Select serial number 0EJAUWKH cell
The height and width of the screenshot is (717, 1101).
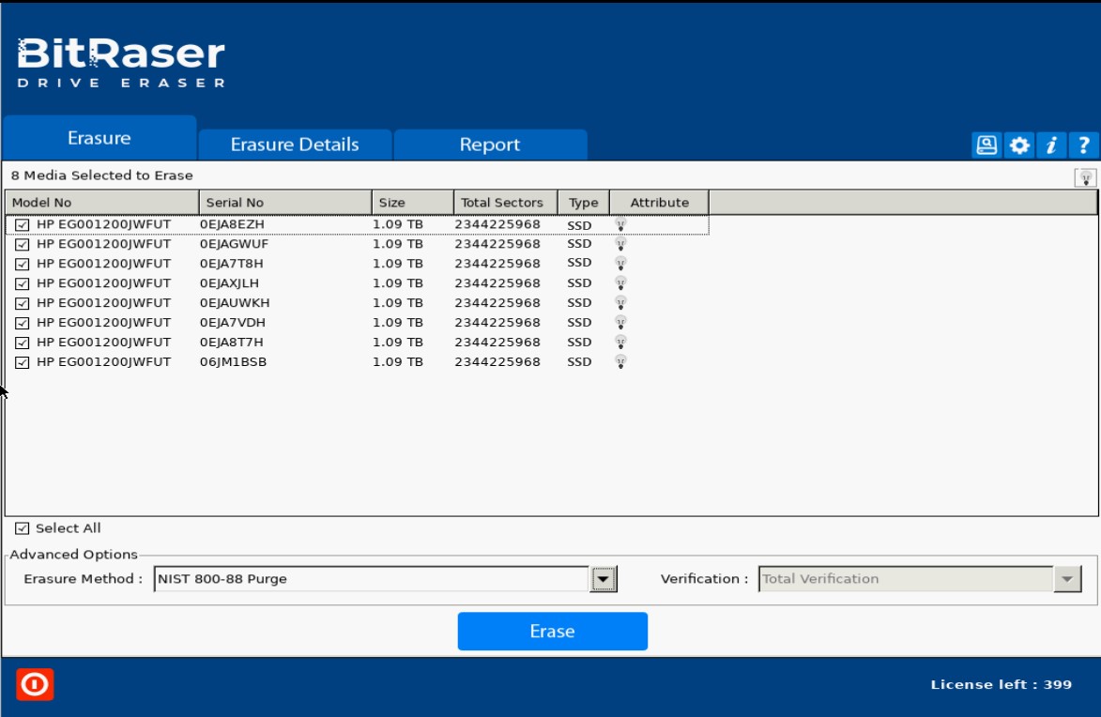236,303
